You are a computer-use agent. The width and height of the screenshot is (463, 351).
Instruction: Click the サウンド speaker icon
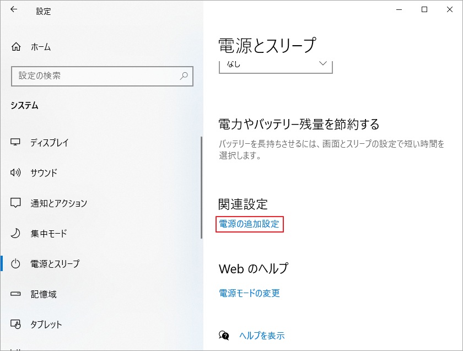[15, 172]
